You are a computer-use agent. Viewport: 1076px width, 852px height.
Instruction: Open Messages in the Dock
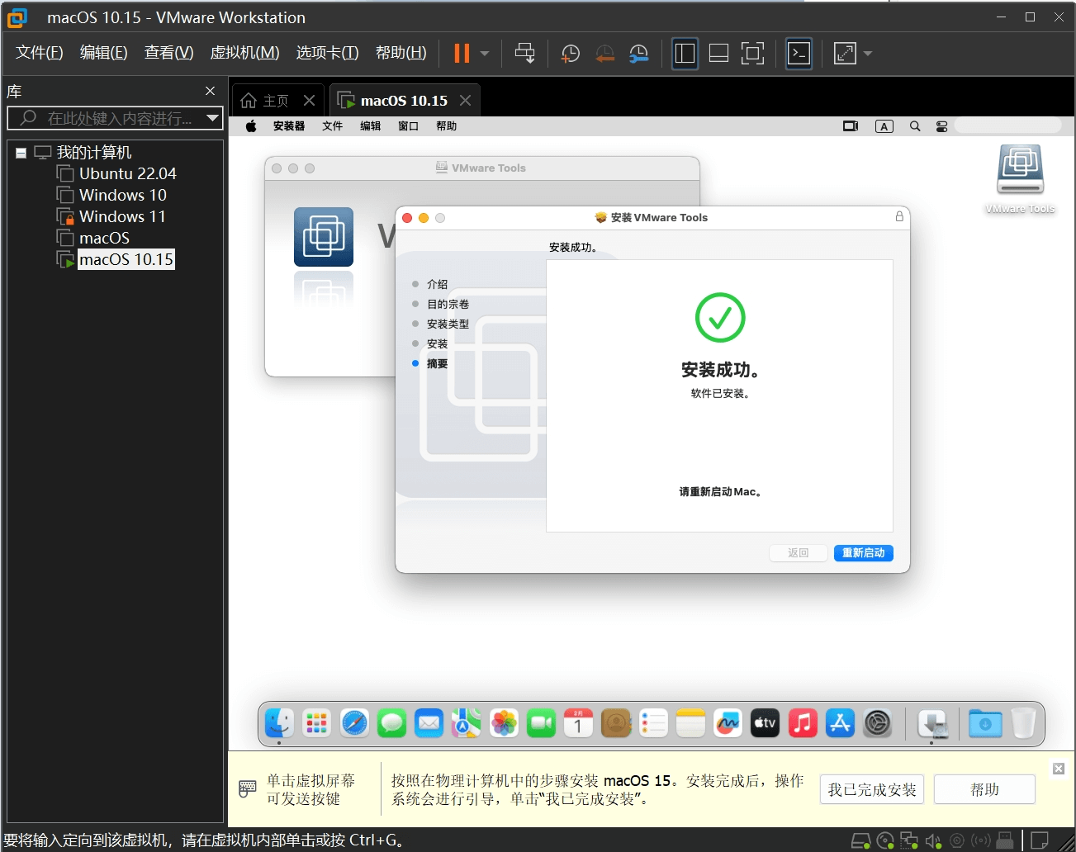(x=392, y=723)
